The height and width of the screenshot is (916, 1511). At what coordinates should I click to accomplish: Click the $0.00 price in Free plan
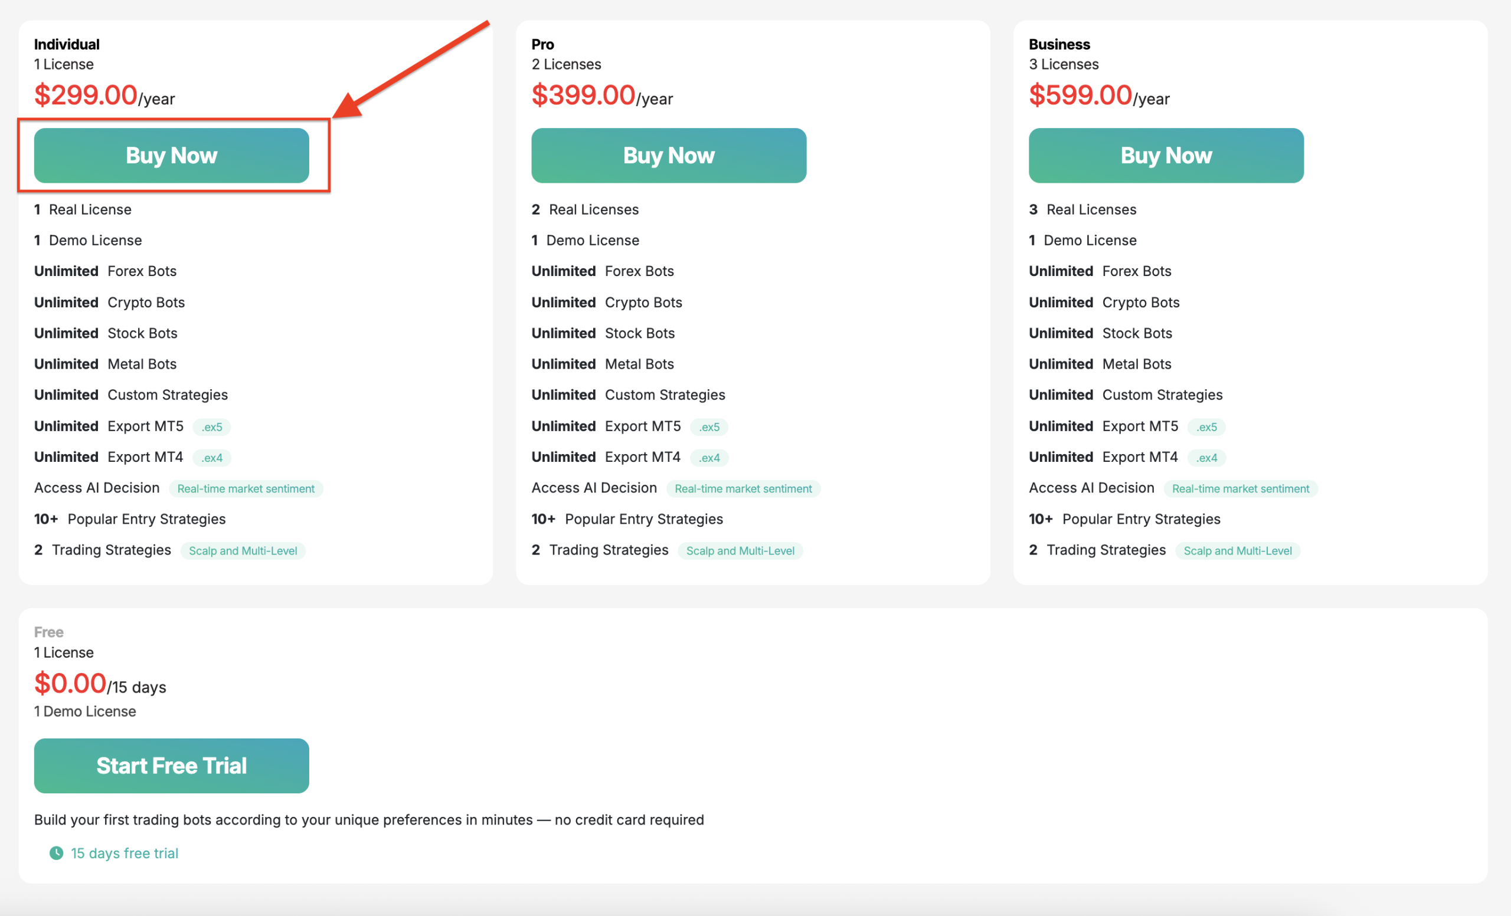(x=70, y=684)
